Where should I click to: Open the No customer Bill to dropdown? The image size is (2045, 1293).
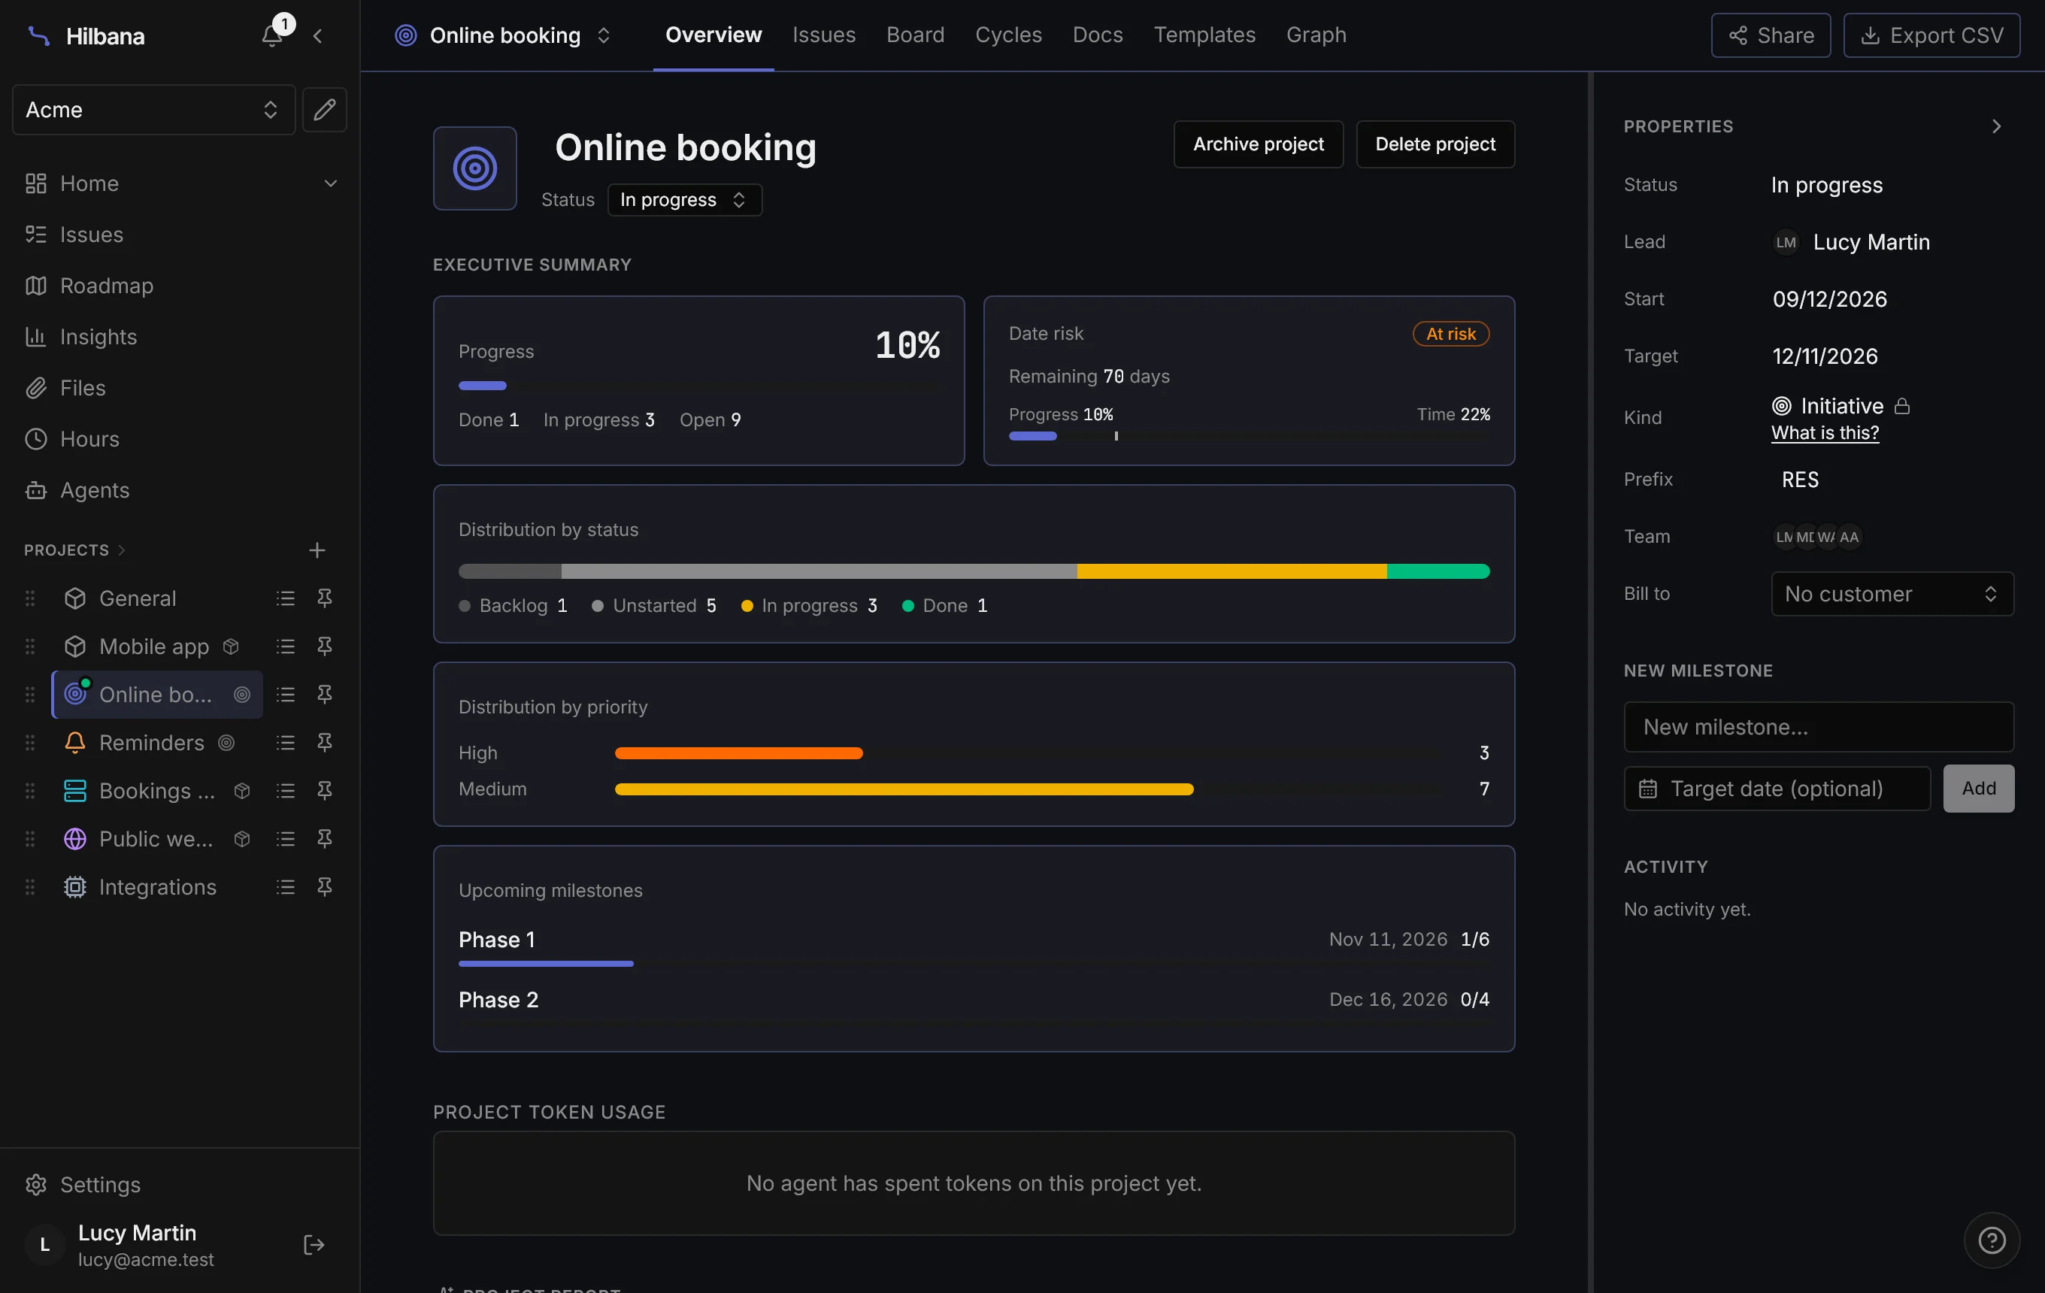click(1892, 593)
